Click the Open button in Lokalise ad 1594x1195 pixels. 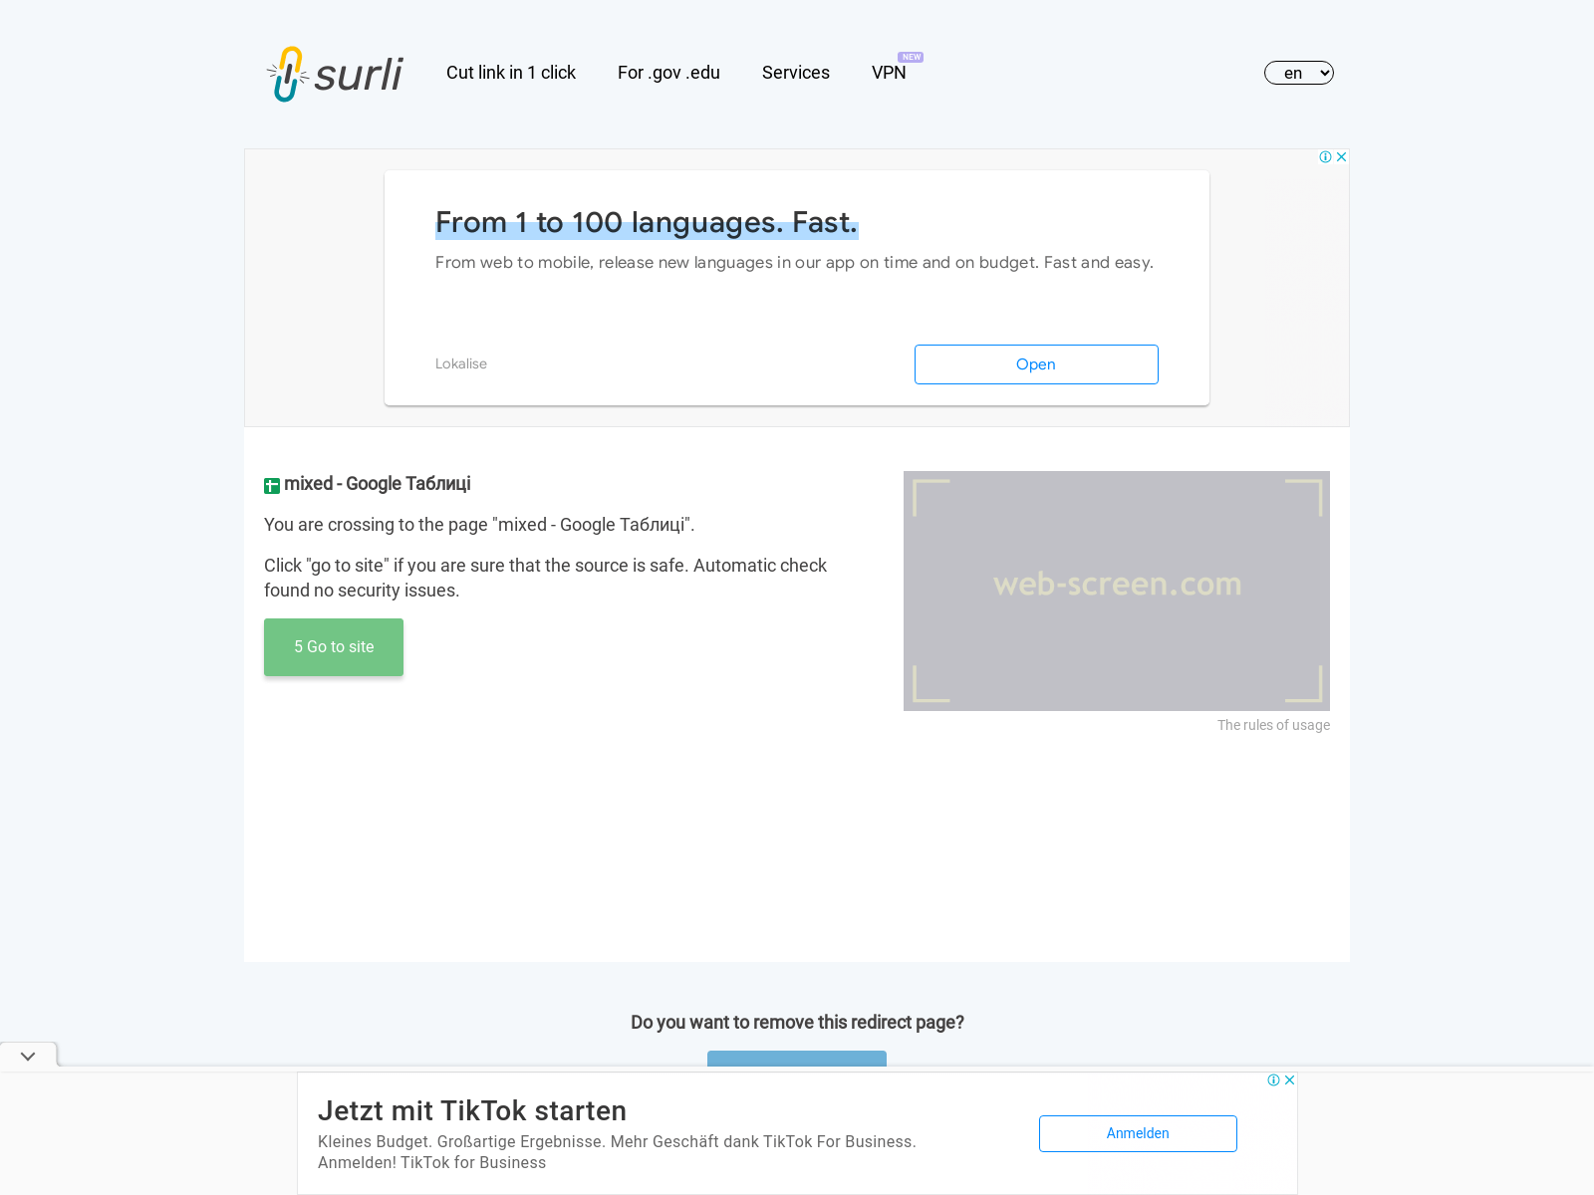[1036, 364]
